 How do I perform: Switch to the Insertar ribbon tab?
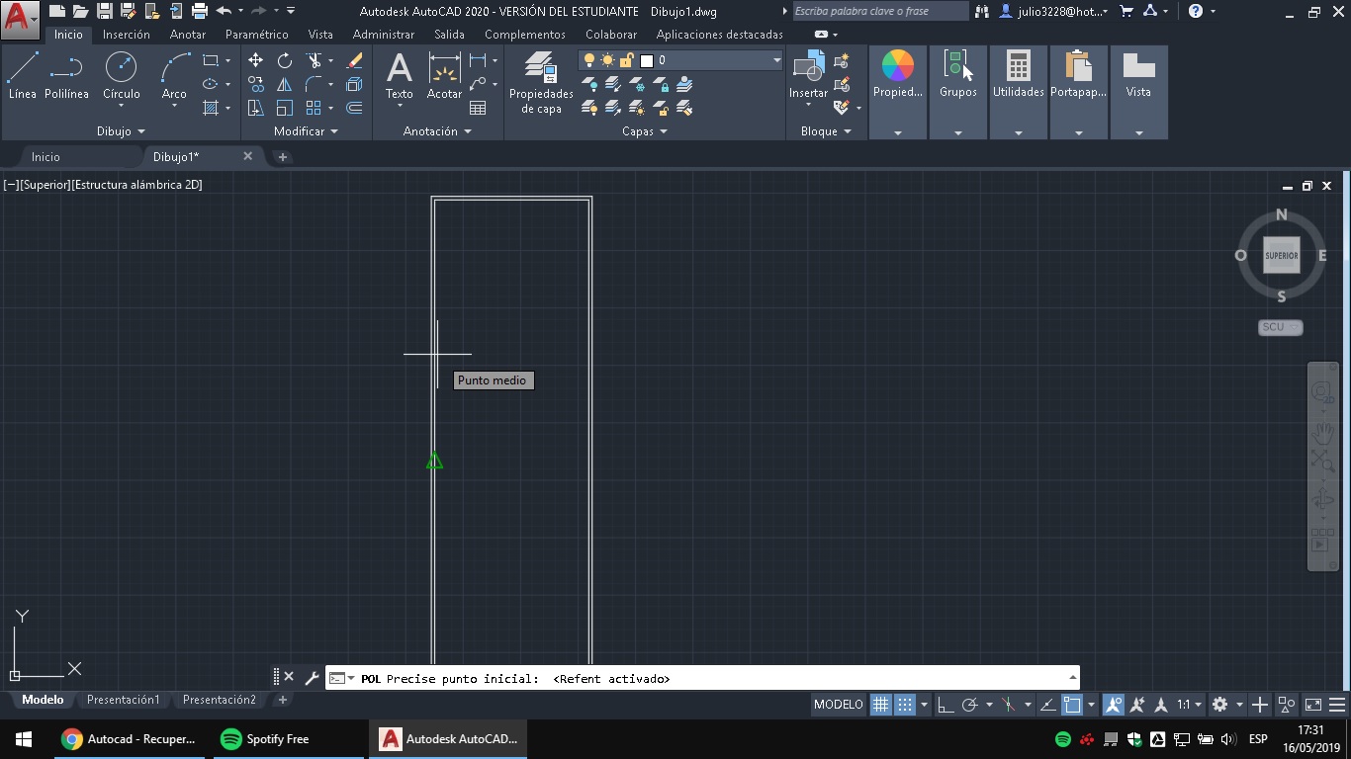coord(127,34)
